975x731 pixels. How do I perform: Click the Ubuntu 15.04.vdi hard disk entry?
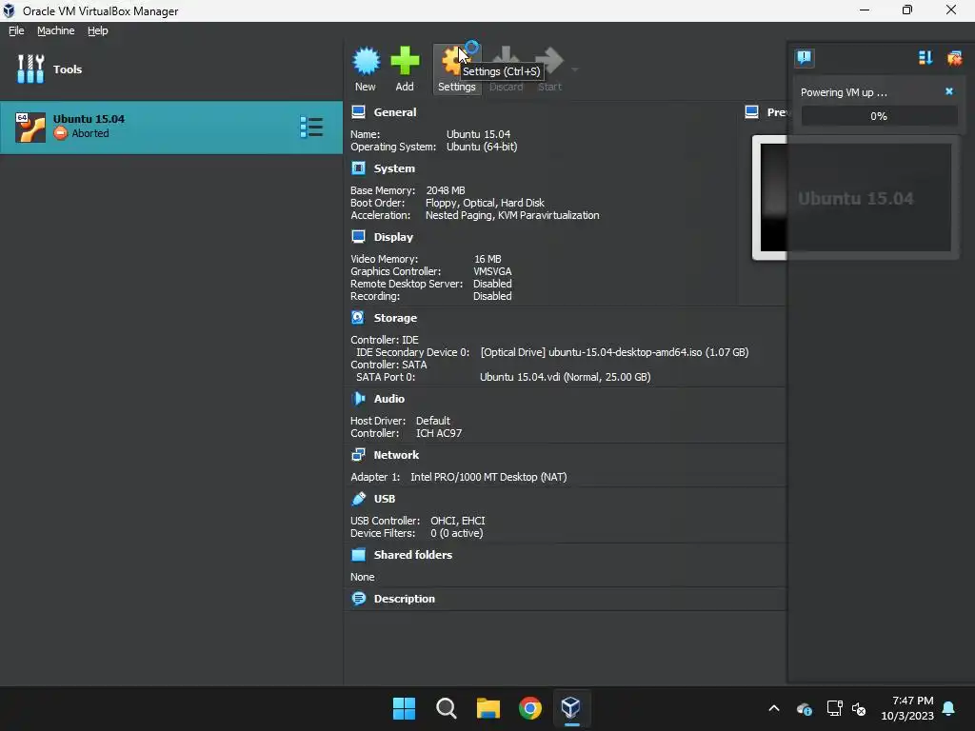566,377
